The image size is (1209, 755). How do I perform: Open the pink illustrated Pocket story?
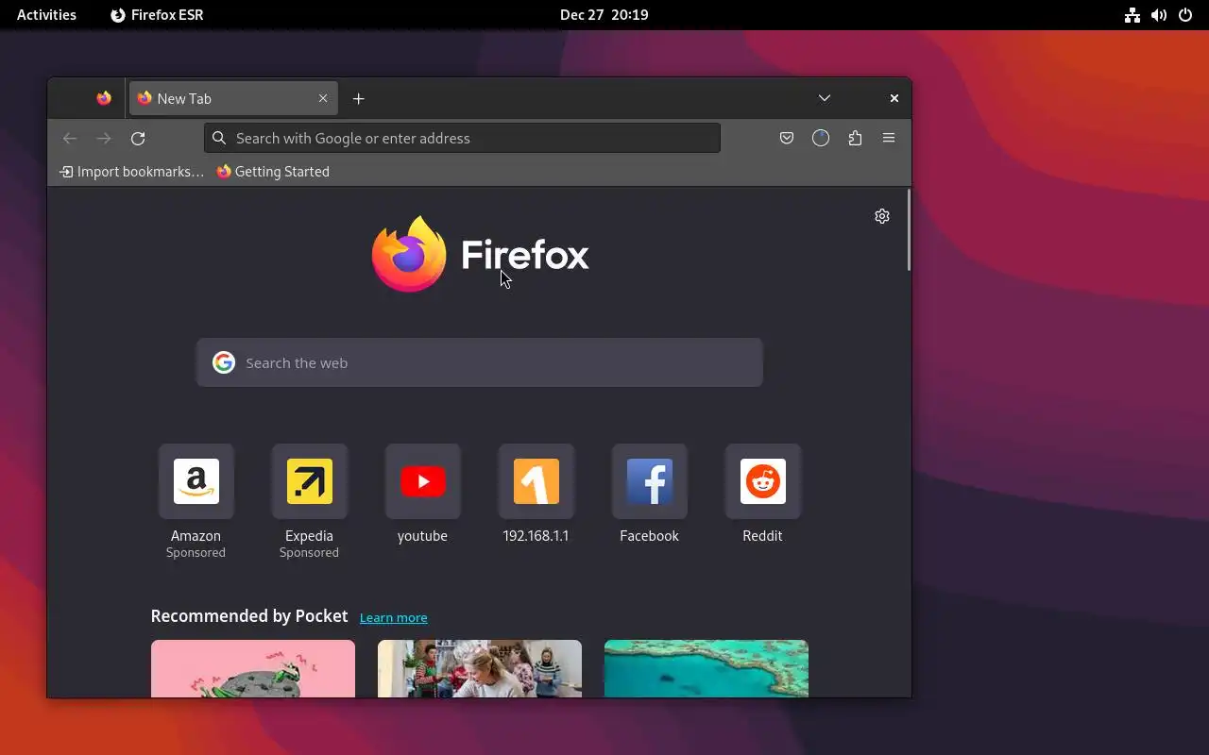(253, 669)
